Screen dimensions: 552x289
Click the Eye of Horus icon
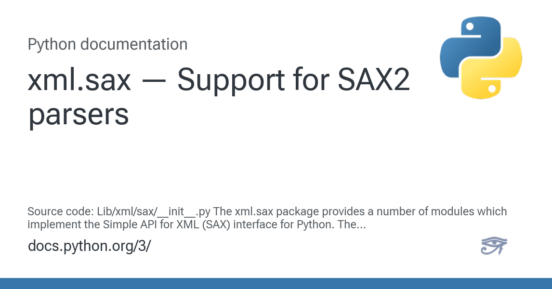(494, 246)
